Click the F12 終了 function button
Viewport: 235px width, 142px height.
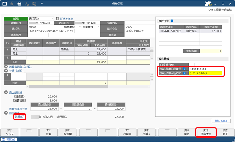(225, 132)
